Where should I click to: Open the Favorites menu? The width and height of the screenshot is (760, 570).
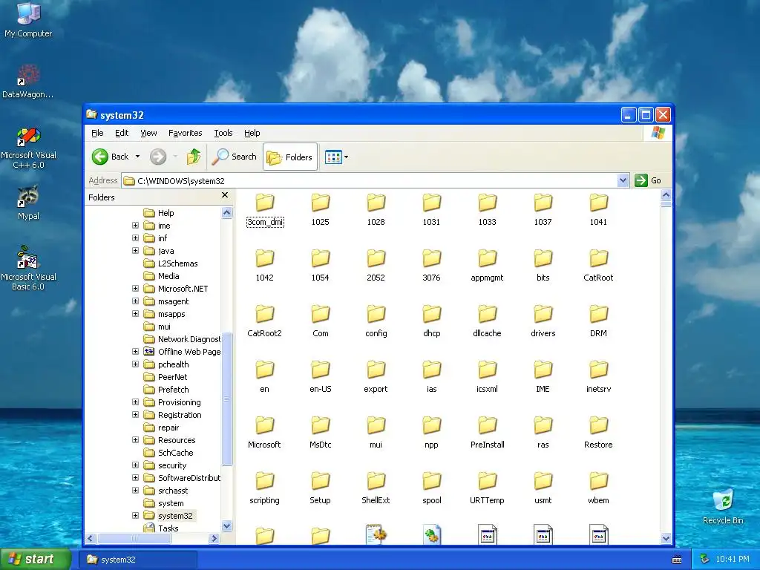coord(185,133)
